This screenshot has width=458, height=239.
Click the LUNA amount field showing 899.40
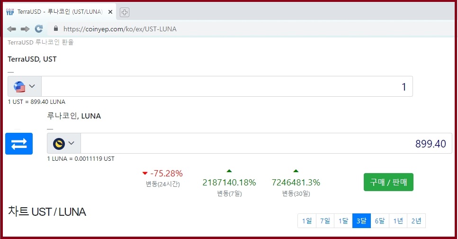click(x=266, y=143)
